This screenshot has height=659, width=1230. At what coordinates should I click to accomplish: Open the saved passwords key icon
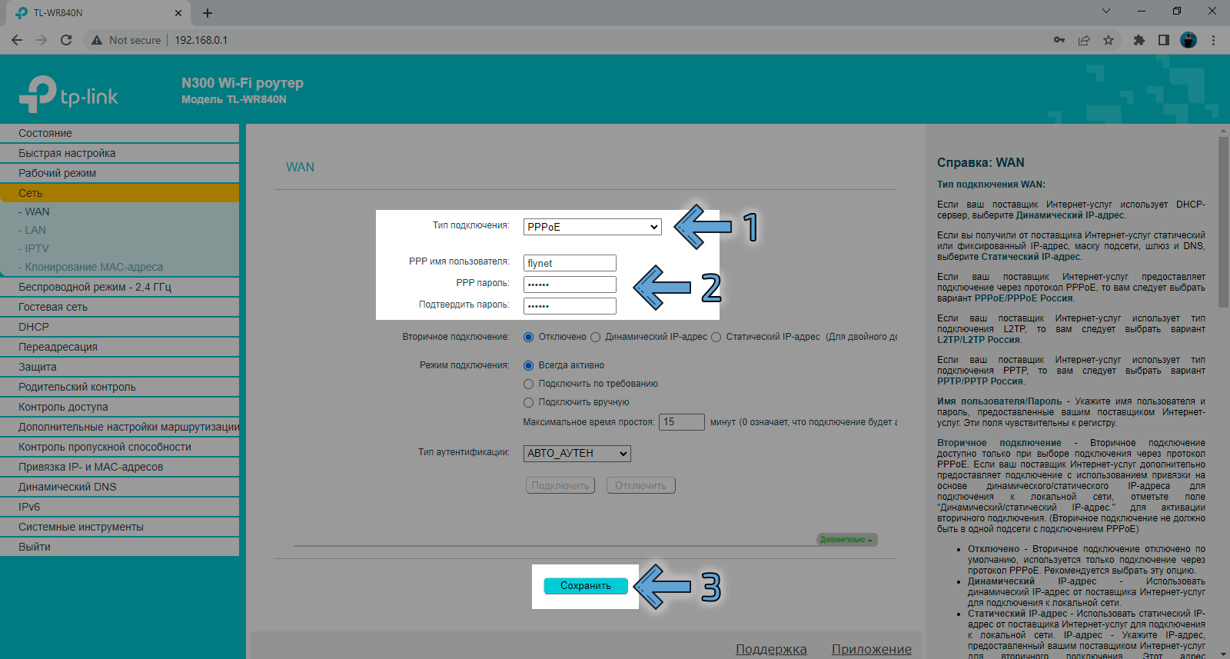1059,40
